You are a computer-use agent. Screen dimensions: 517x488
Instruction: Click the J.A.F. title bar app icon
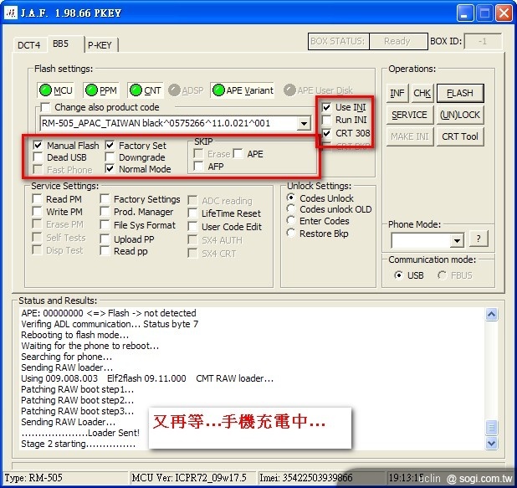coord(11,13)
